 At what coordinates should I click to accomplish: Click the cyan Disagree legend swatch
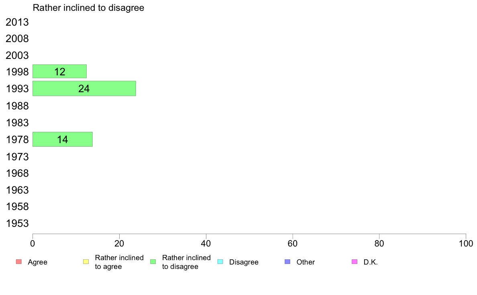[220, 262]
